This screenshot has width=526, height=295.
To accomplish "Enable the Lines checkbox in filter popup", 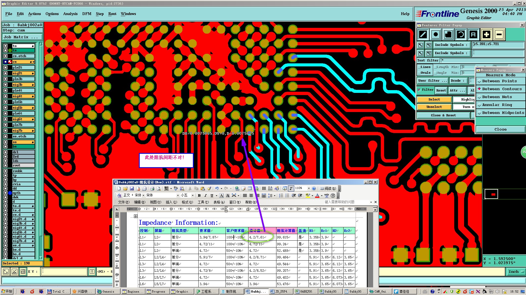I will point(419,67).
